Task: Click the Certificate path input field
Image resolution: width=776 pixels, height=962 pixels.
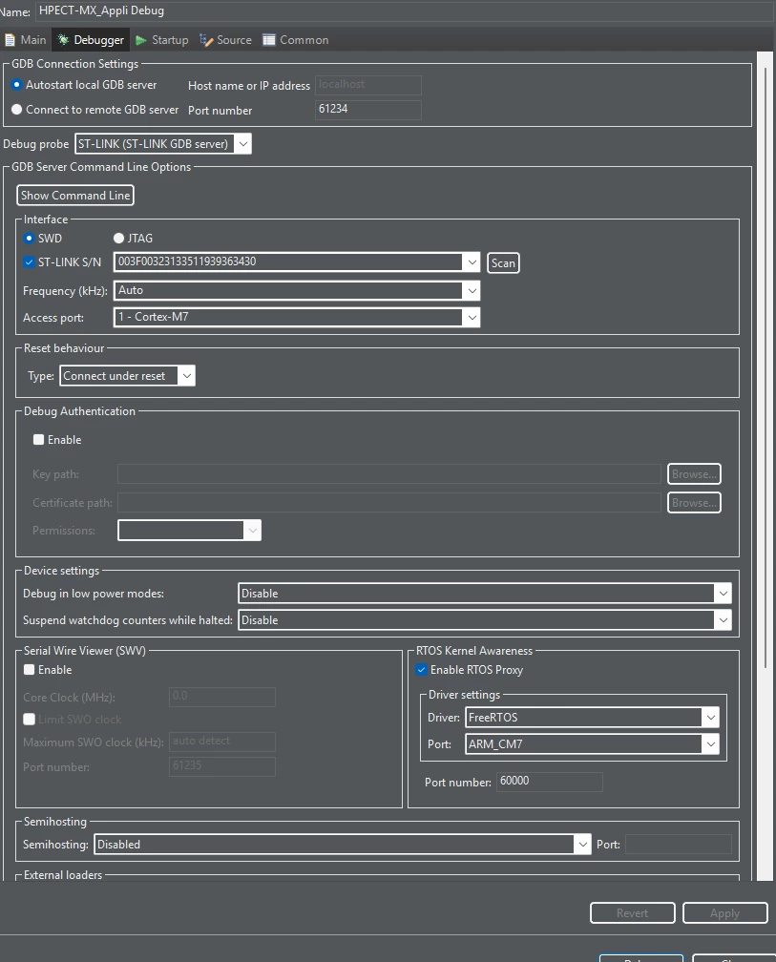Action: point(388,502)
